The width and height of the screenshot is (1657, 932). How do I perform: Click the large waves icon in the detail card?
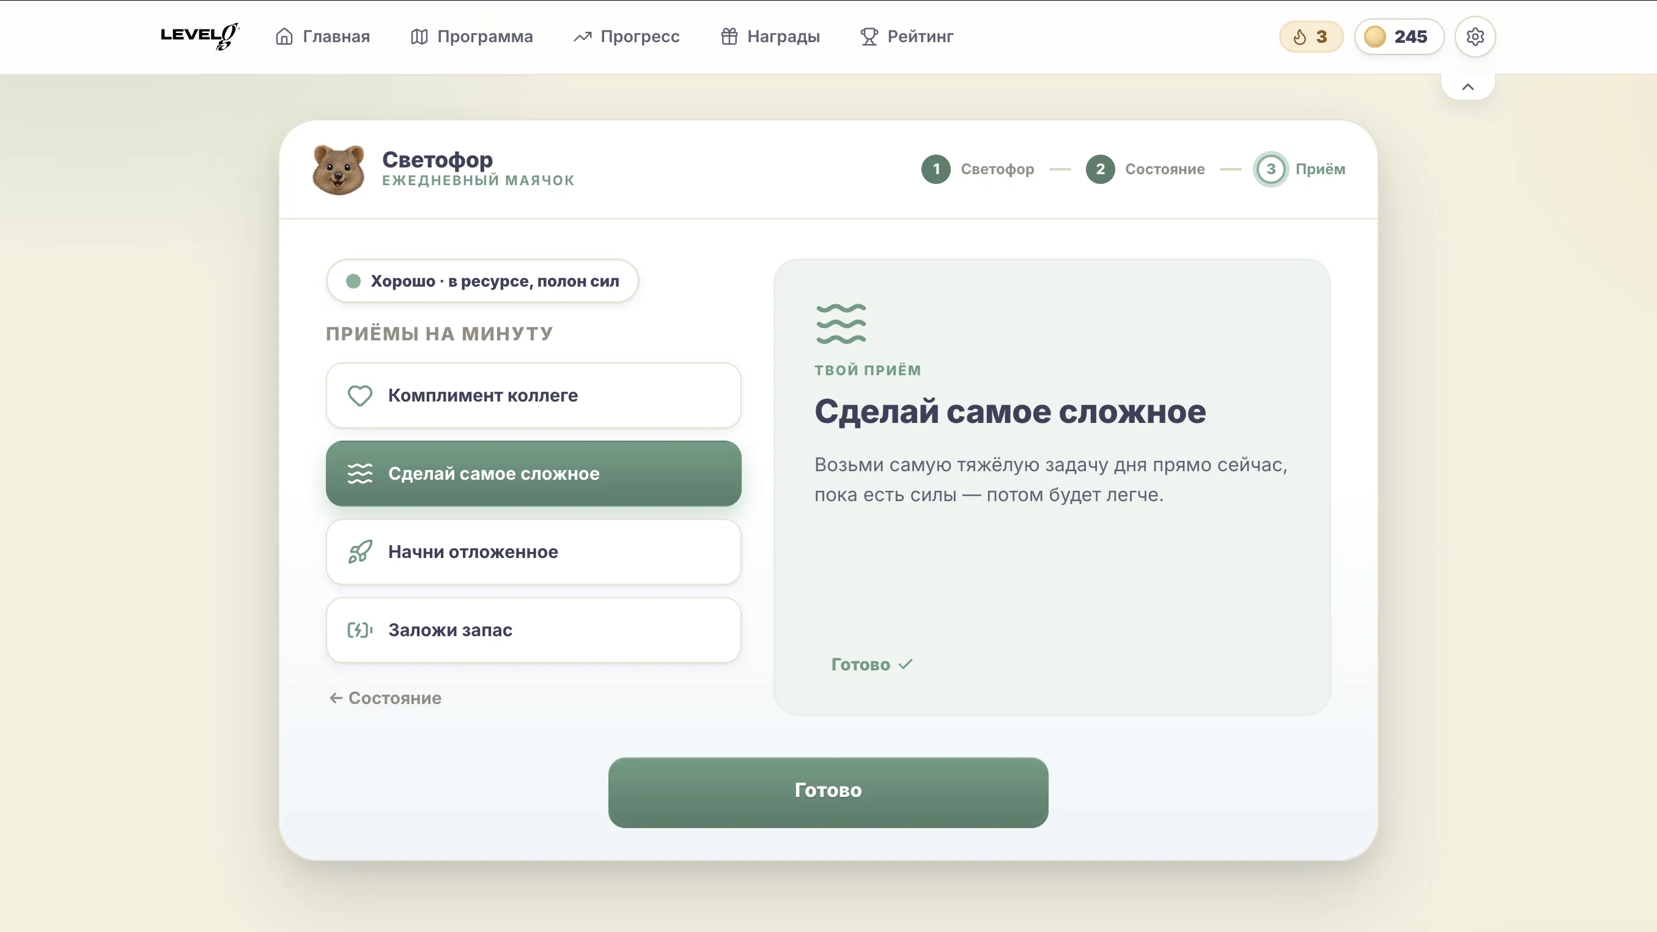[841, 324]
